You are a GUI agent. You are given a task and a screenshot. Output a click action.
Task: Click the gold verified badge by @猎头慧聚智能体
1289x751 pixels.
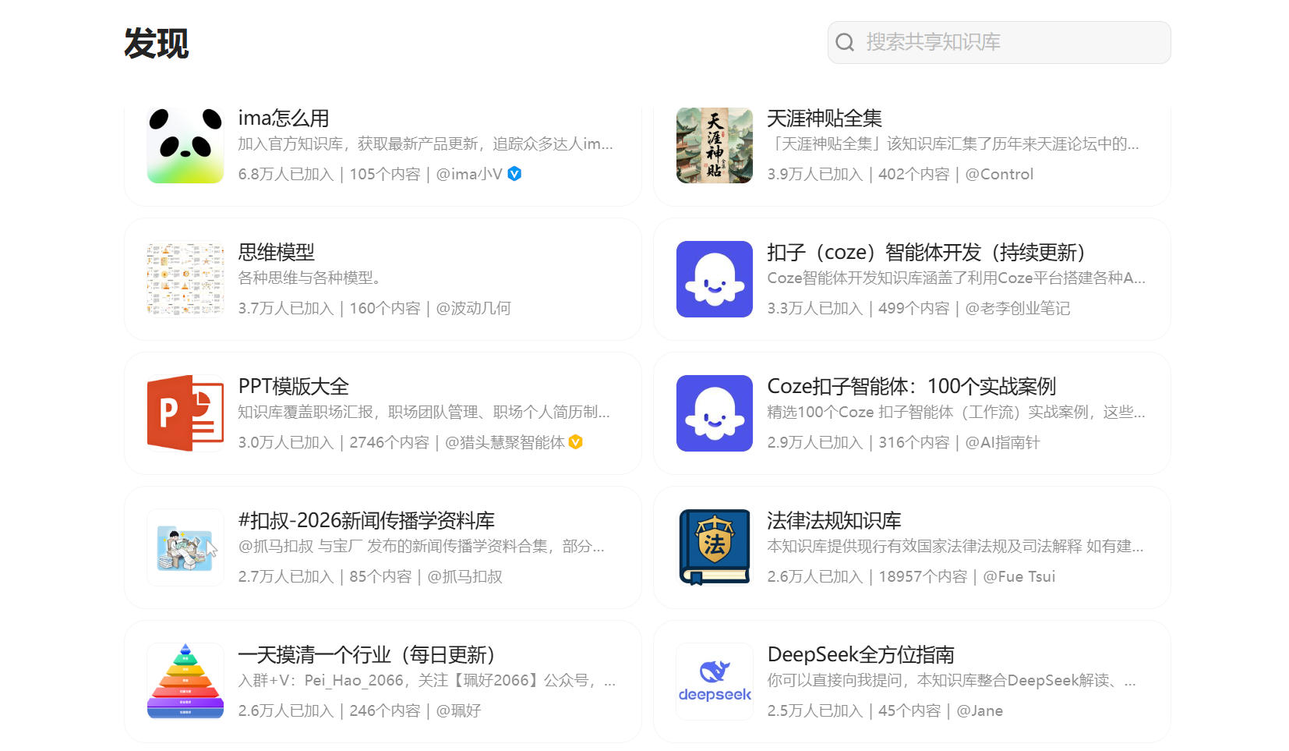[x=576, y=442]
